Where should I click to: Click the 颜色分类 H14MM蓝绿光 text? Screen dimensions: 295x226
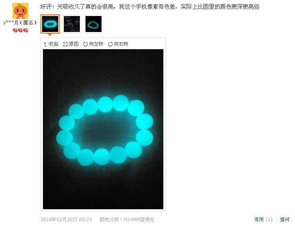pos(127,220)
